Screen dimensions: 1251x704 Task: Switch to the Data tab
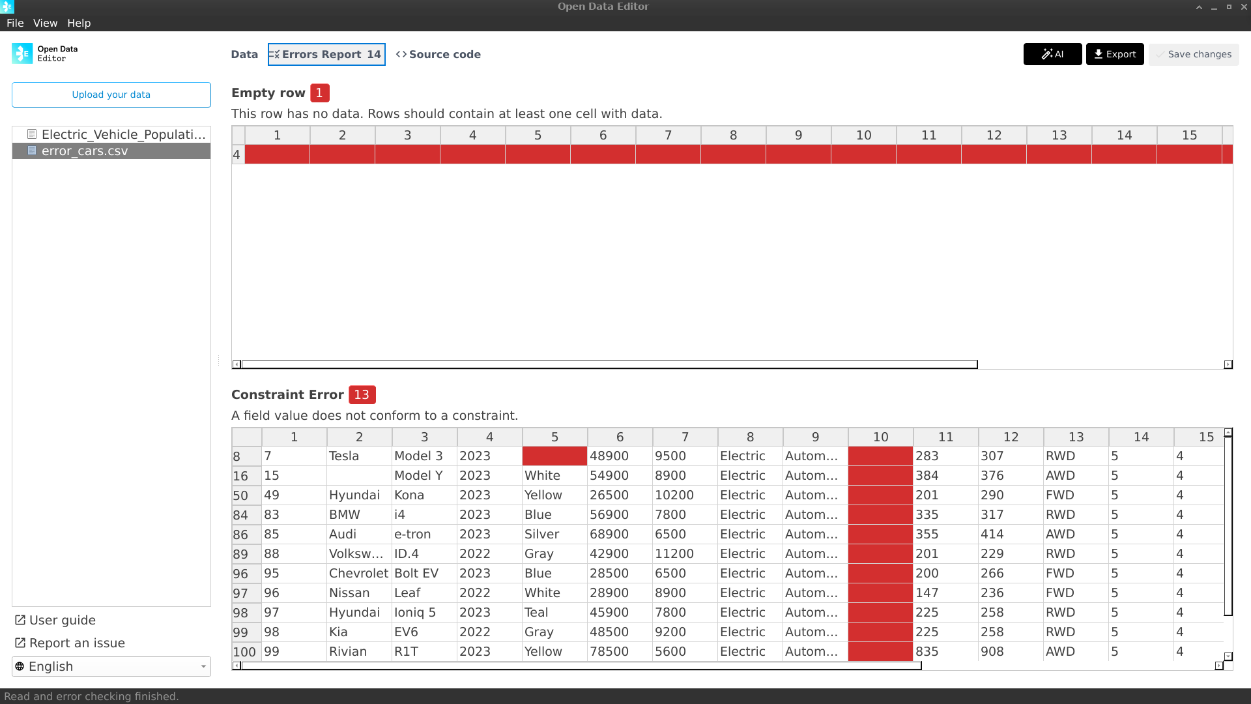pyautogui.click(x=244, y=54)
